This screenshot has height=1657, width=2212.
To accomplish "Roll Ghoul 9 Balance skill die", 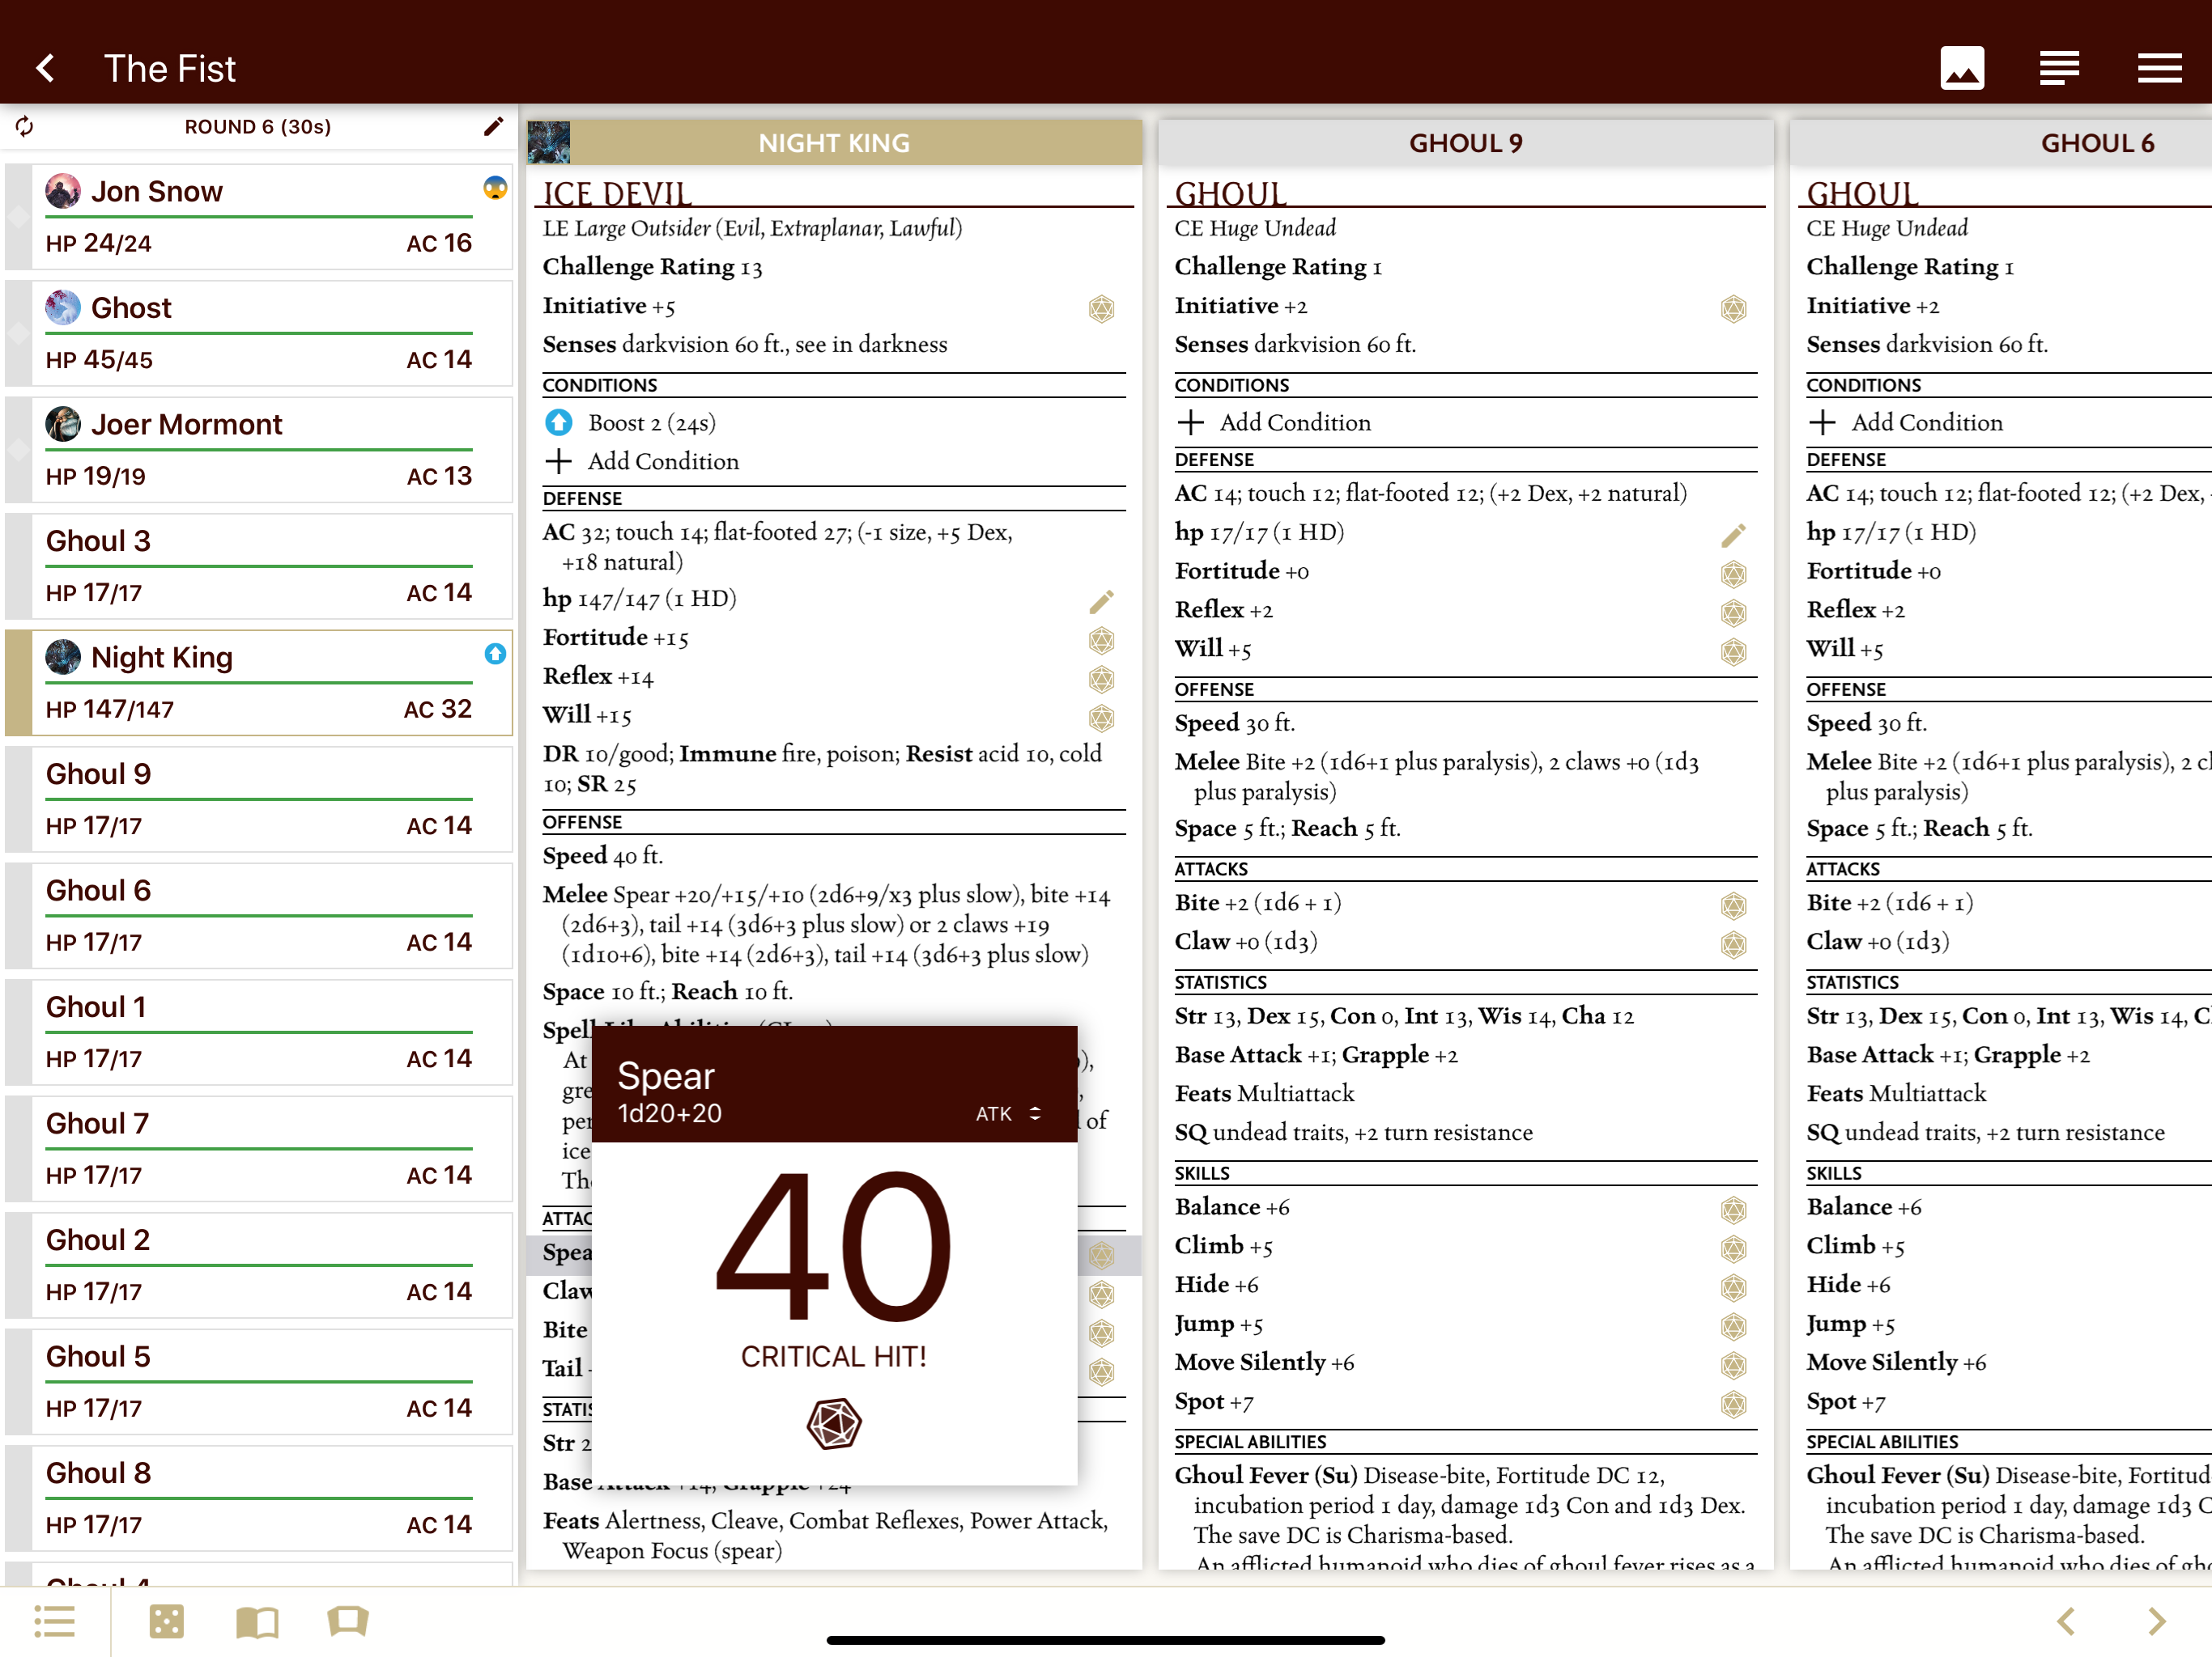I will coord(1733,1210).
